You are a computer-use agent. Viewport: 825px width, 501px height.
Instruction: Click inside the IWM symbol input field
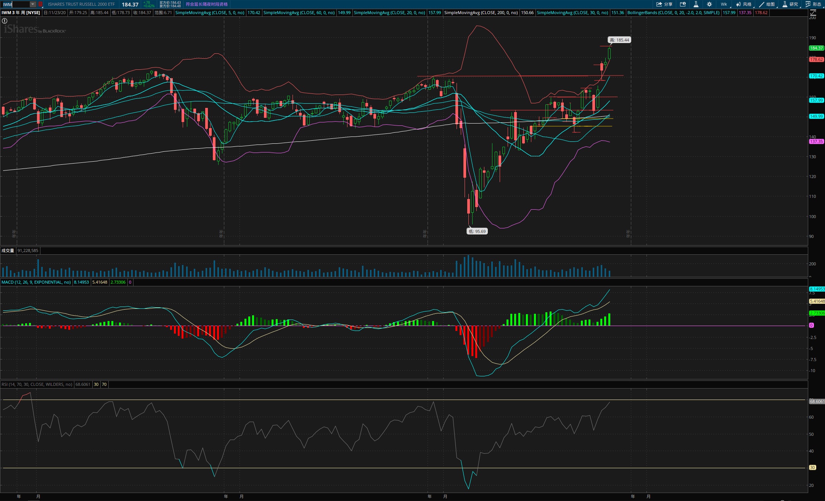15,4
